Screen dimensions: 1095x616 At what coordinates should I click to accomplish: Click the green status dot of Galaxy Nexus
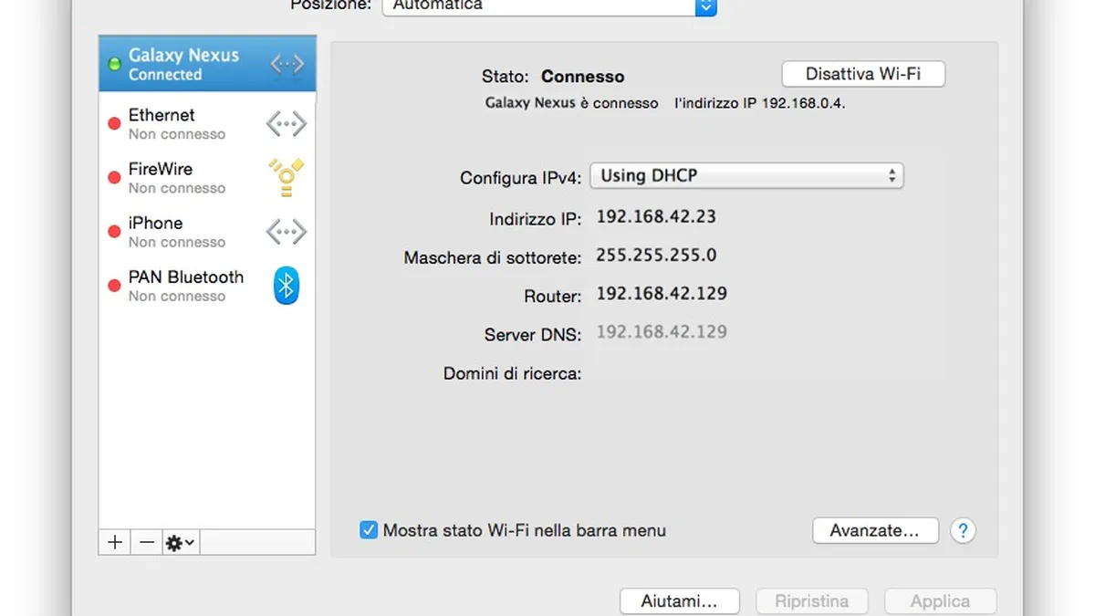click(114, 64)
